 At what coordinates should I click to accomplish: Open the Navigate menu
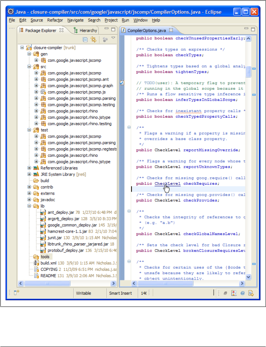(76, 20)
